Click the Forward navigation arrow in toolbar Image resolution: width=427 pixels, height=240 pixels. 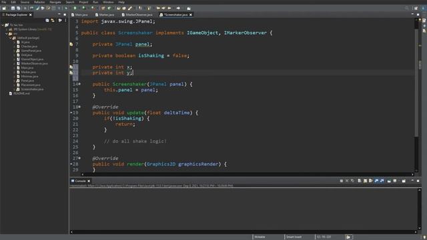(x=178, y=8)
